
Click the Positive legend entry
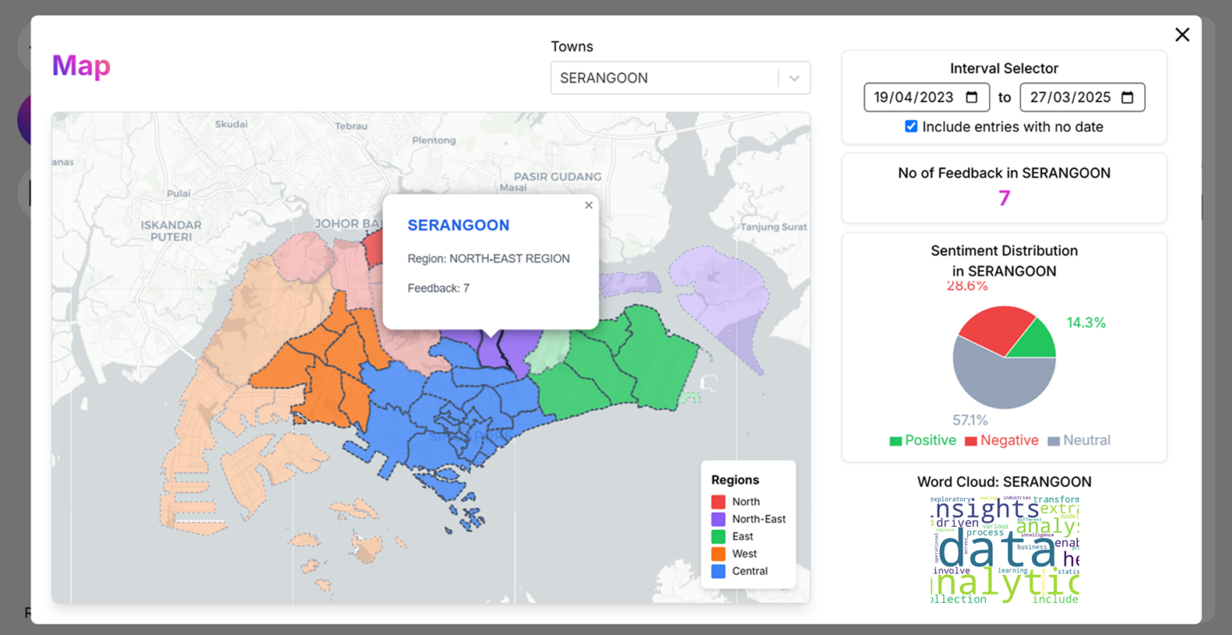(922, 440)
